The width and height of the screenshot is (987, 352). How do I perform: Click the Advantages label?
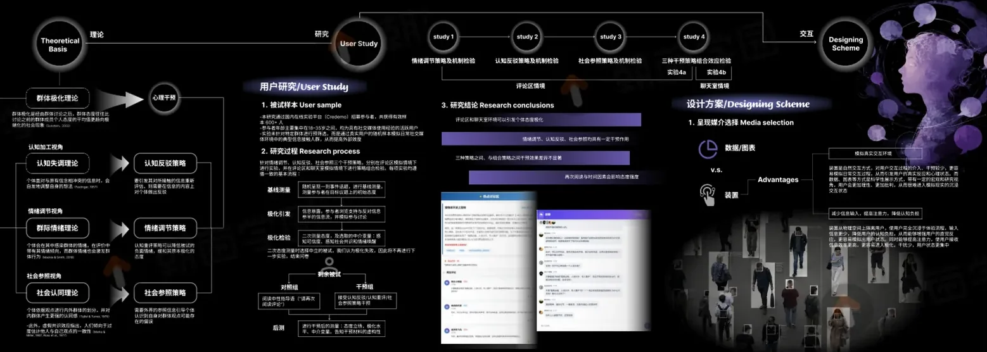pos(778,180)
